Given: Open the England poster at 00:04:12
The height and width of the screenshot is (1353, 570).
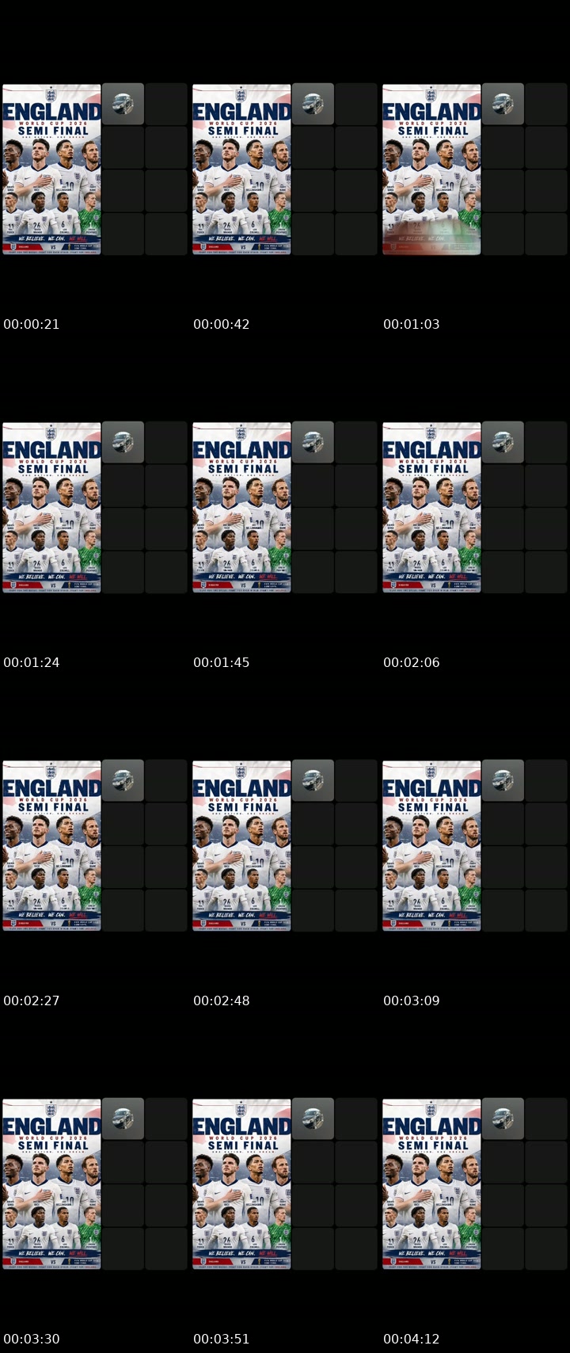Looking at the screenshot, I should click(431, 1184).
